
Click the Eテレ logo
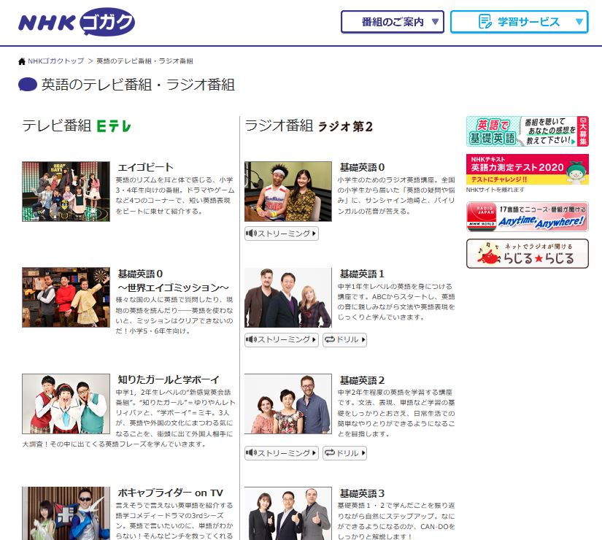tap(114, 126)
